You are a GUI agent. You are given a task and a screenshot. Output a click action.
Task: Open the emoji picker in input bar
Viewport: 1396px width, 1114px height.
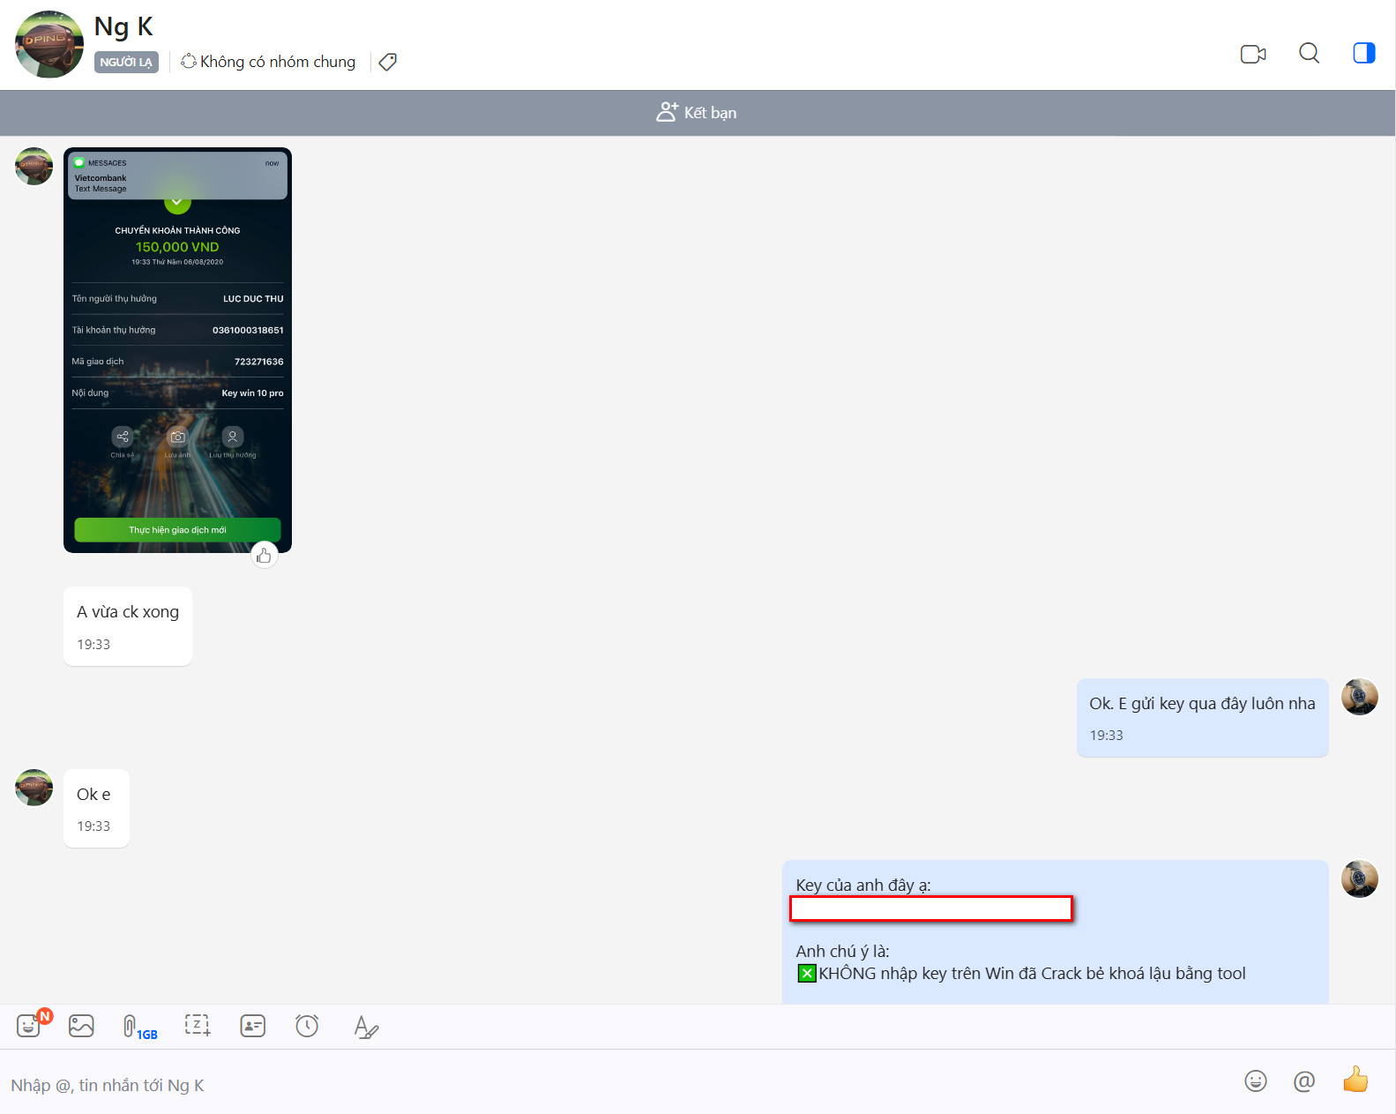(1256, 1080)
